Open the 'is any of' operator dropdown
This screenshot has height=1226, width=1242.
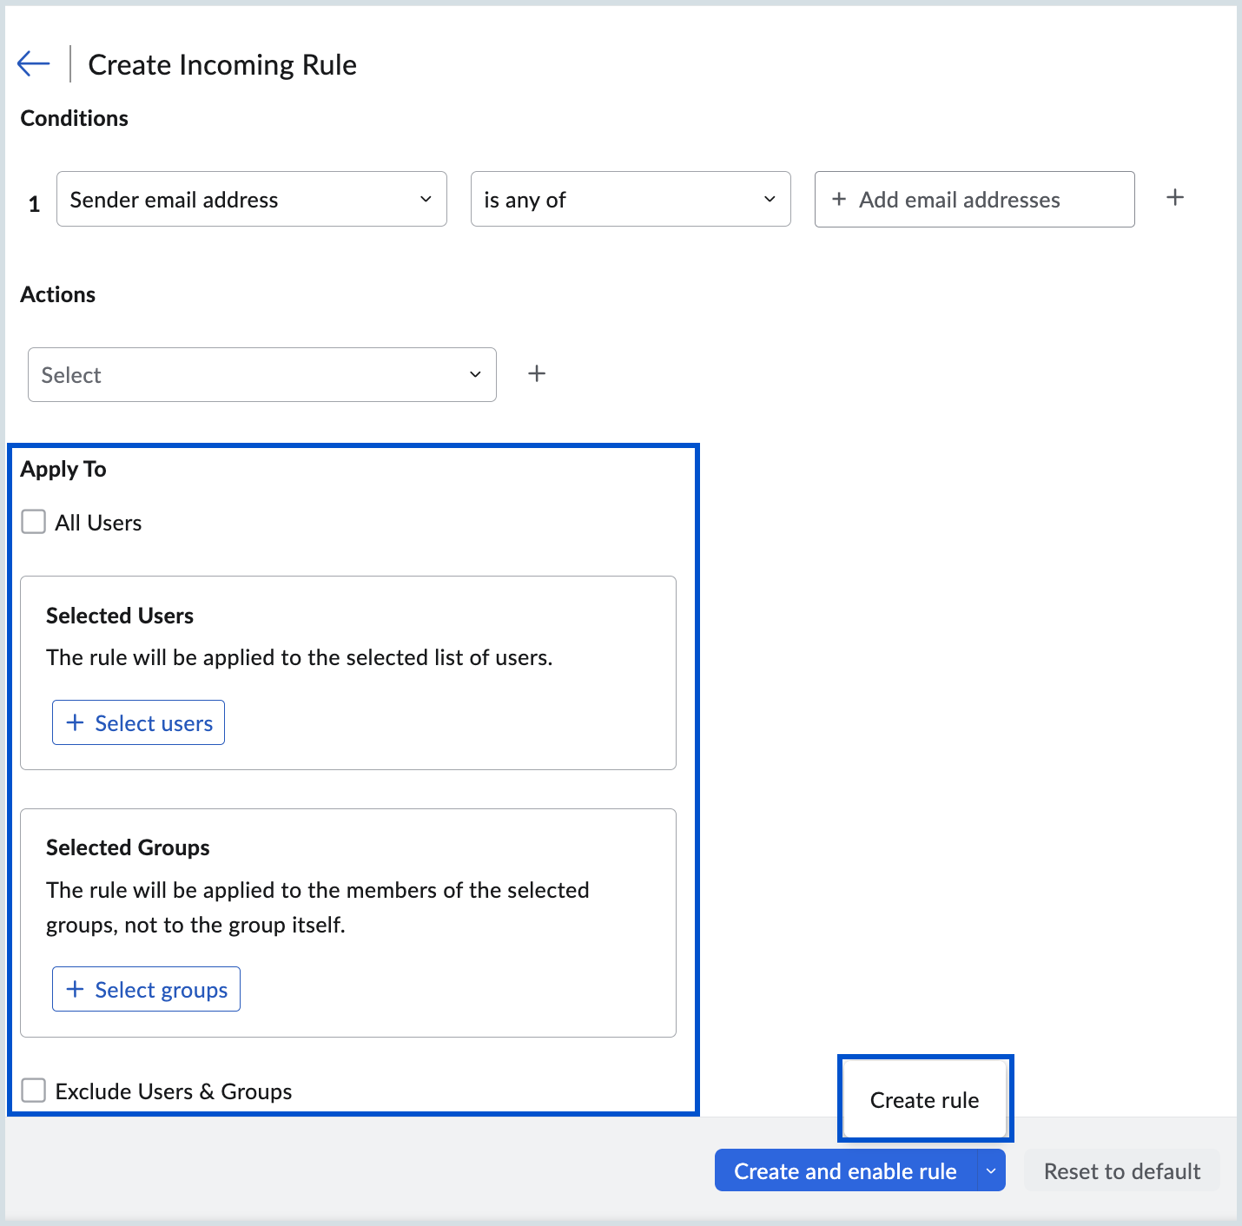[630, 200]
